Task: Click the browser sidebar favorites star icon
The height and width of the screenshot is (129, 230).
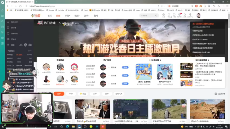Action: (x=2, y=10)
